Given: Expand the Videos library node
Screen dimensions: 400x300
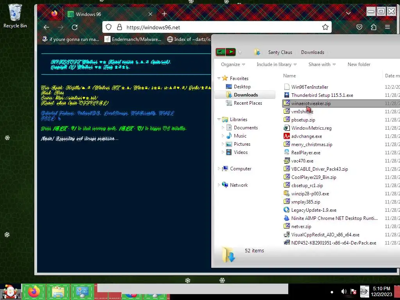Looking at the screenshot, I should click(223, 152).
